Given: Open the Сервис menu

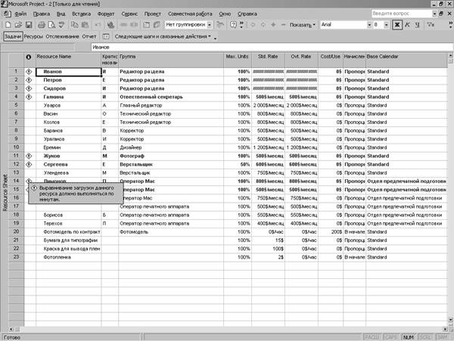Looking at the screenshot, I should (129, 14).
